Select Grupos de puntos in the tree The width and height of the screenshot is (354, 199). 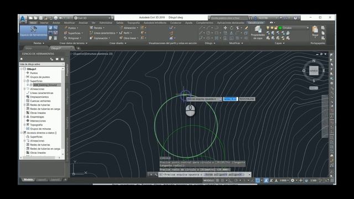point(40,77)
